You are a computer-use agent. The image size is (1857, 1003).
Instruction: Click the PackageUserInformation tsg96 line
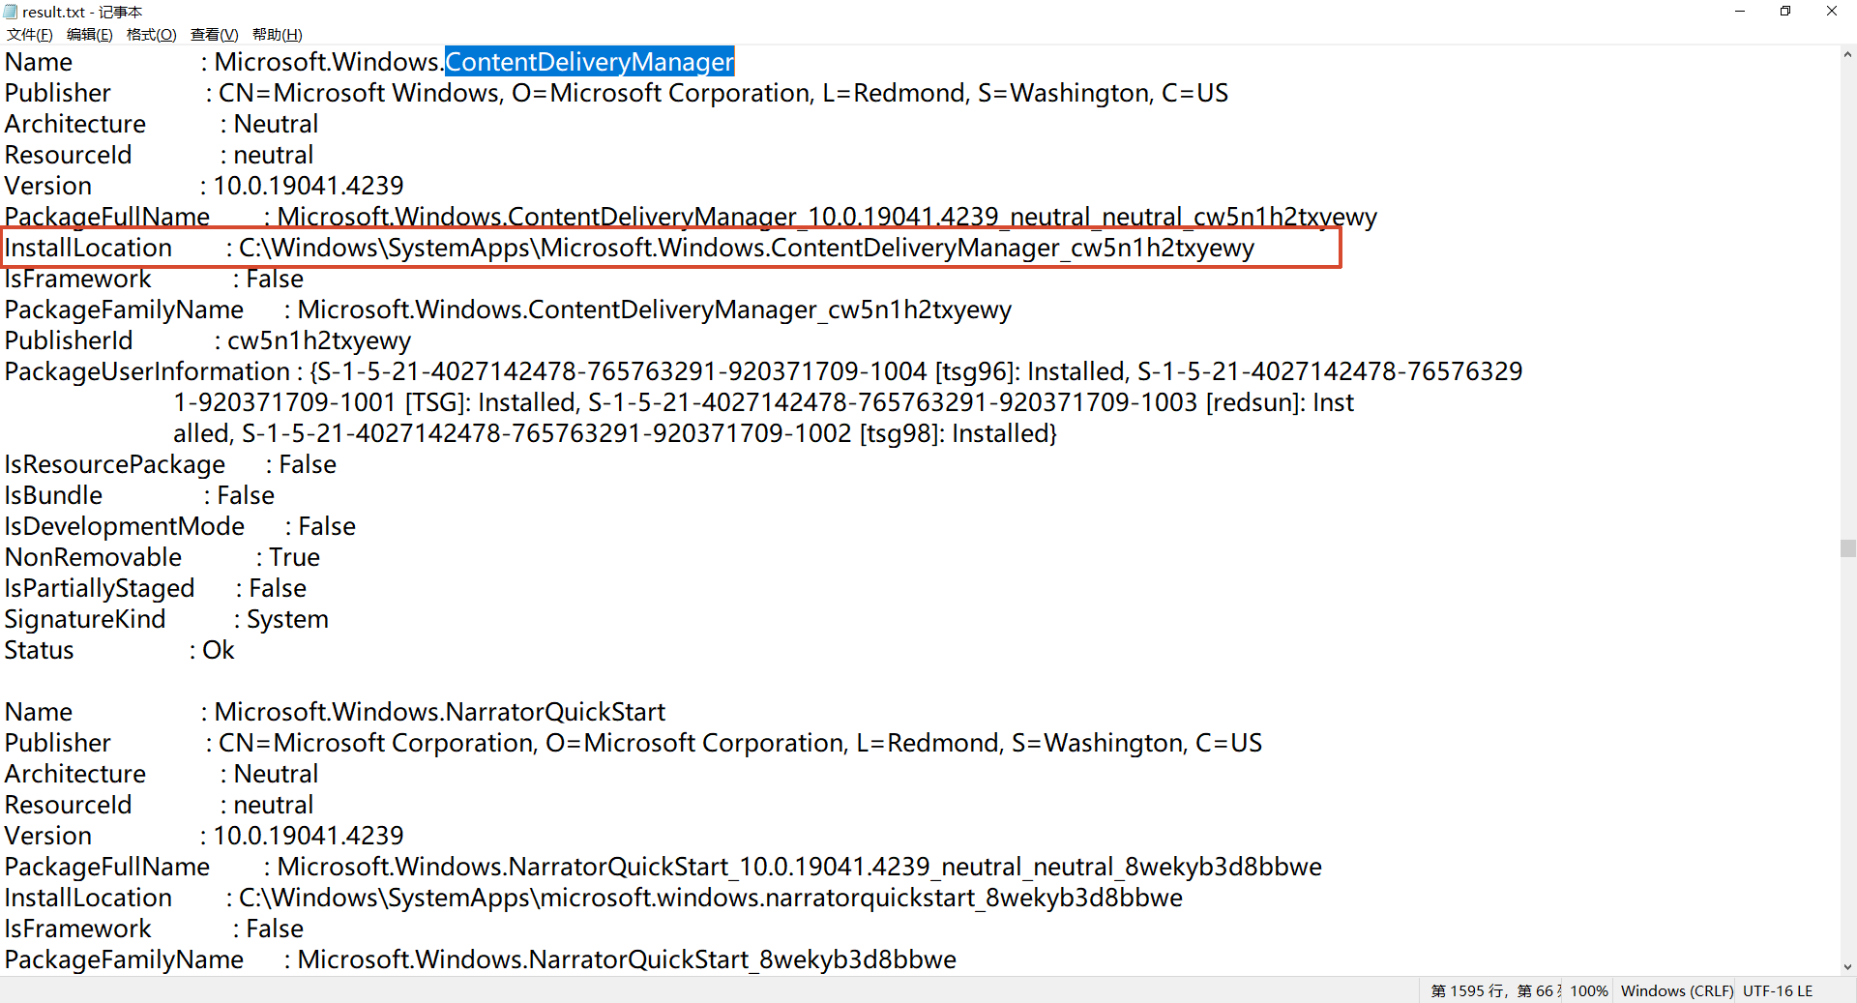click(x=764, y=371)
